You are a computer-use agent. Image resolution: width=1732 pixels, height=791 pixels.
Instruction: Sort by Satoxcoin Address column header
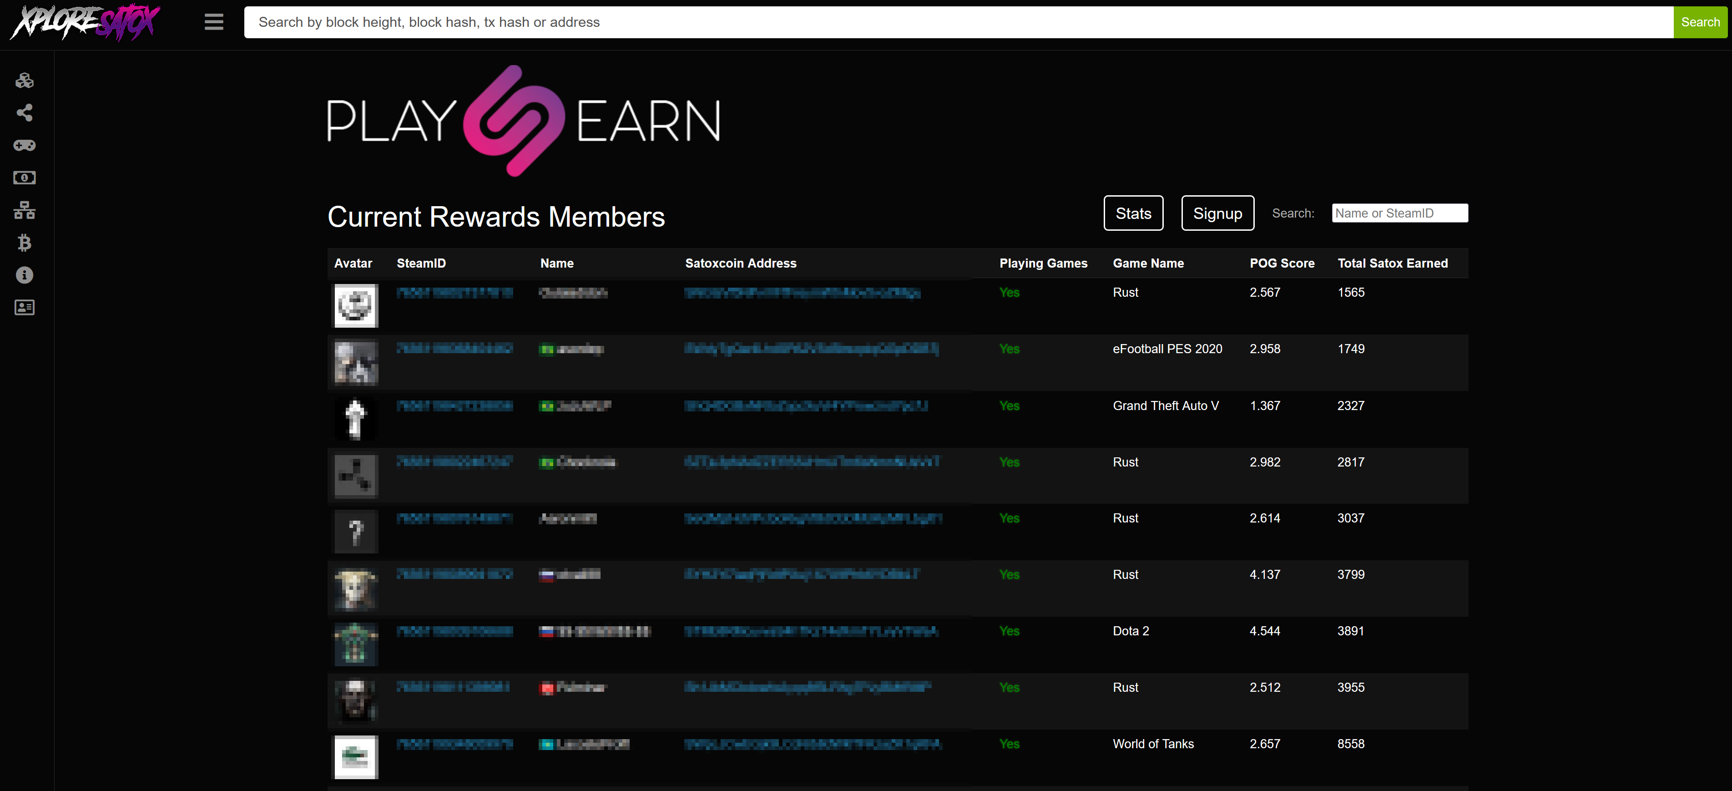point(740,264)
